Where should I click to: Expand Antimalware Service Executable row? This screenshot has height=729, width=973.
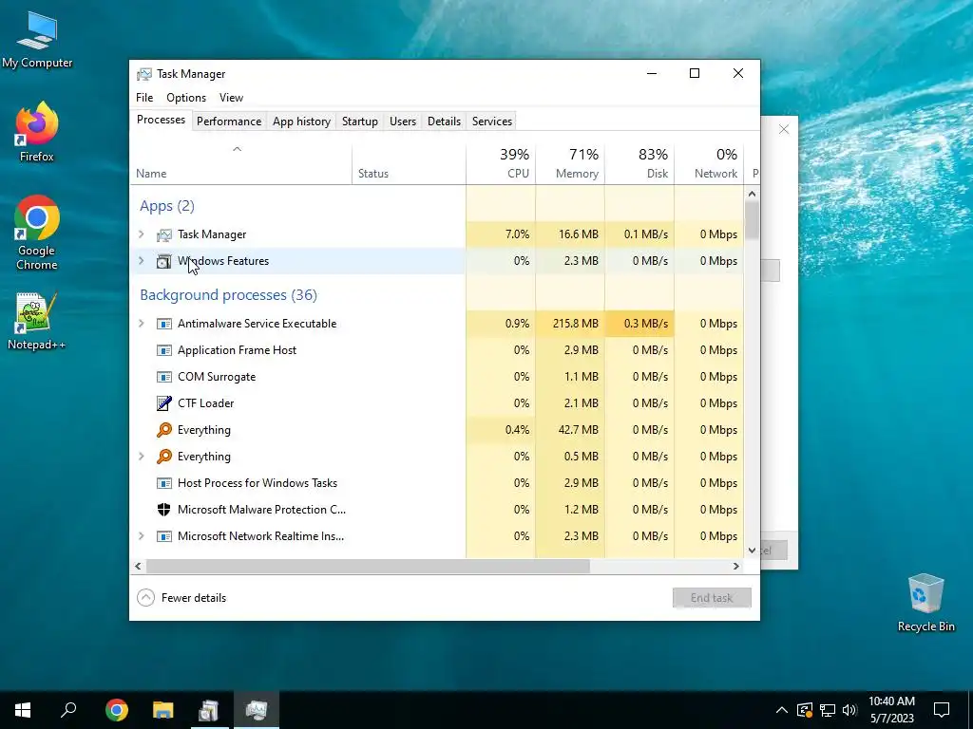click(x=142, y=323)
